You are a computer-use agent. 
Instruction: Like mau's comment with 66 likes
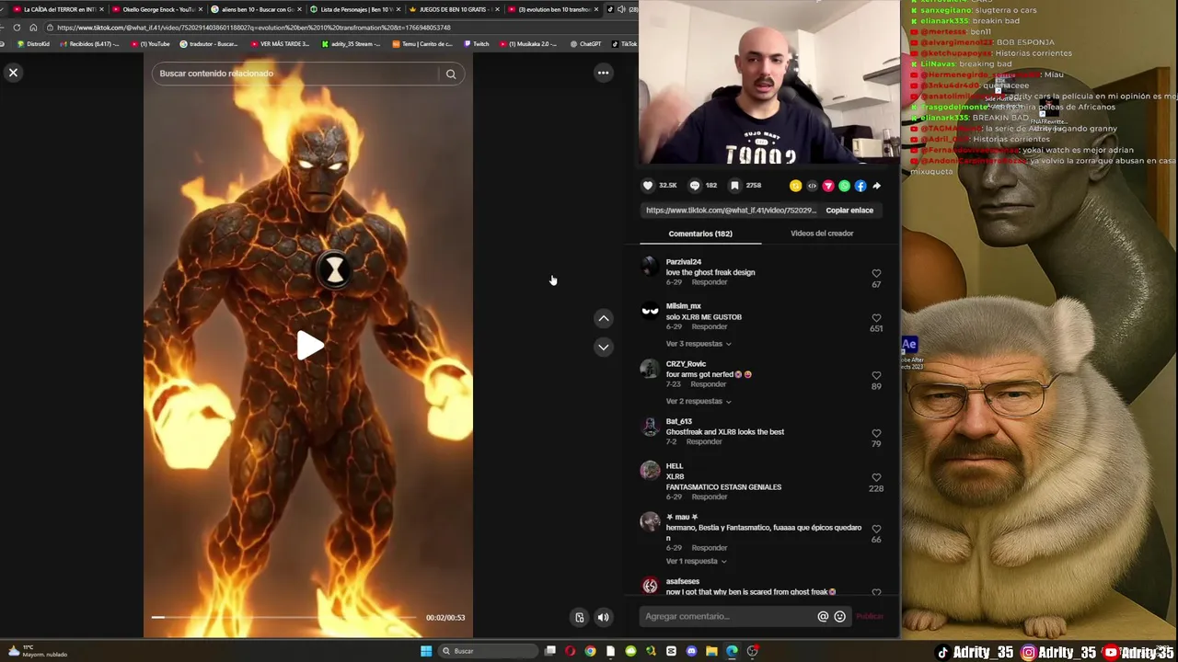(876, 529)
